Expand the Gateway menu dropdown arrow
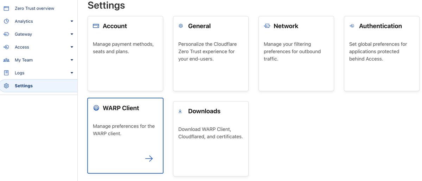The image size is (422, 181). pyautogui.click(x=72, y=34)
